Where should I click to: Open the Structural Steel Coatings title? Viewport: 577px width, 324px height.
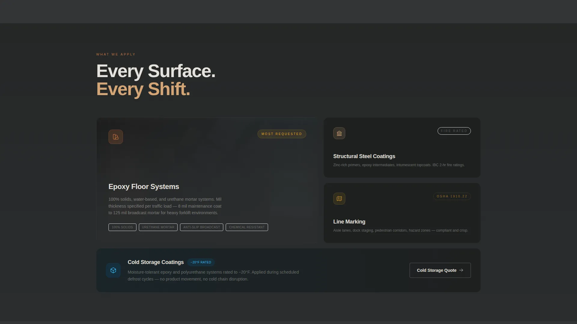(x=364, y=156)
